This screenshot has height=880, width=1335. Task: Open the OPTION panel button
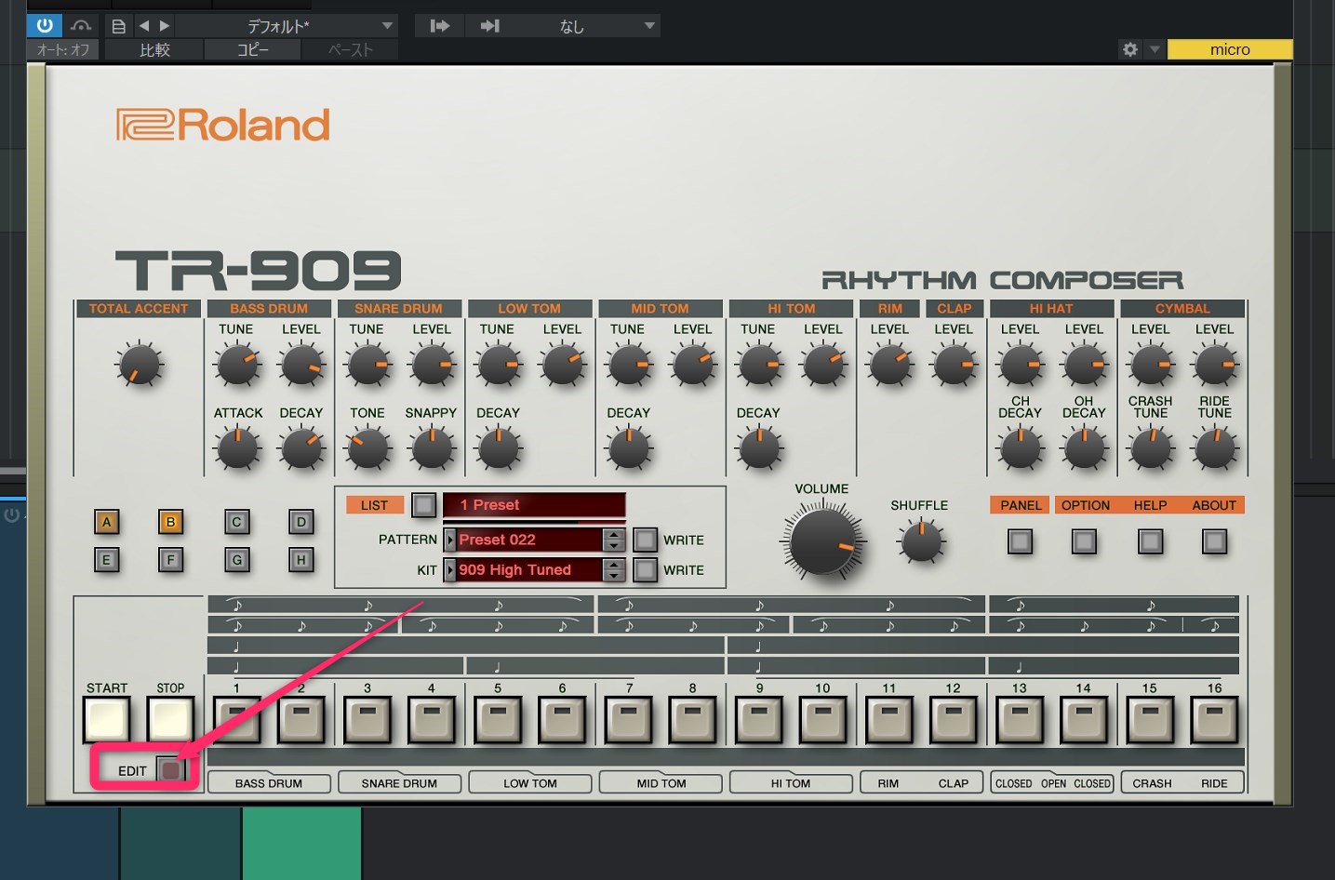(1084, 540)
